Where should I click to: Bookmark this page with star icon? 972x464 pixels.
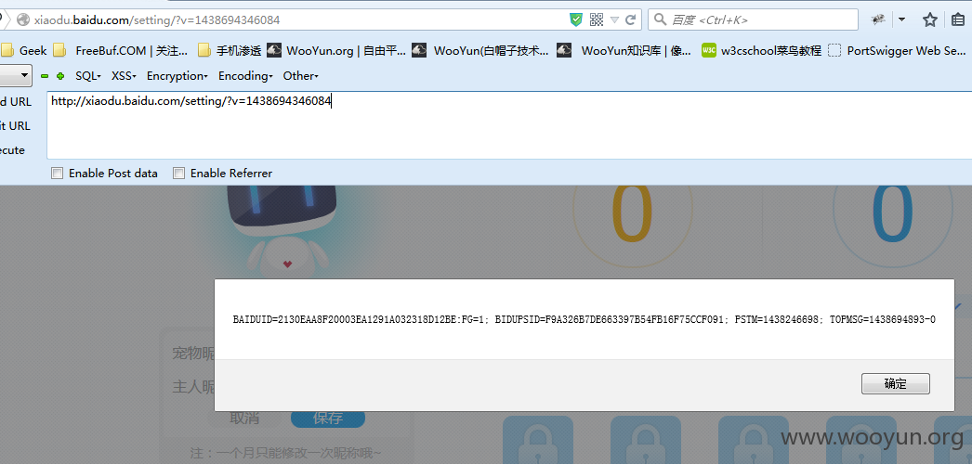929,19
